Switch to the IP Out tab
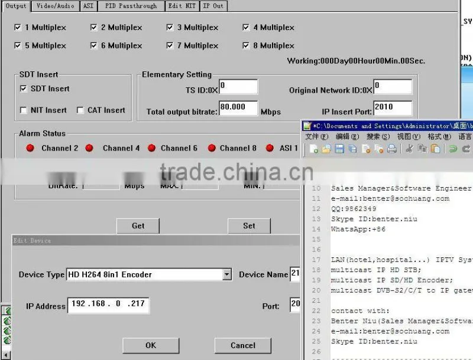The width and height of the screenshot is (473, 360). pyautogui.click(x=213, y=6)
